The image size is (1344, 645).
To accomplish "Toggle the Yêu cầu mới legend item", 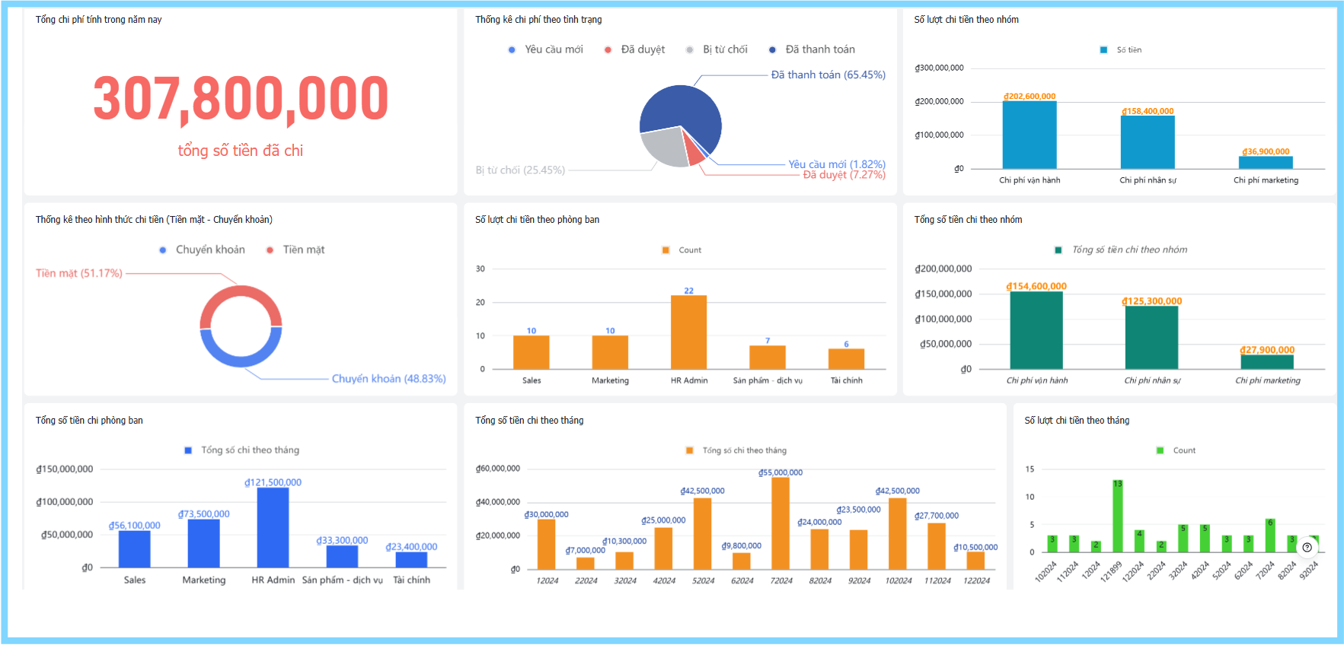I will (546, 49).
